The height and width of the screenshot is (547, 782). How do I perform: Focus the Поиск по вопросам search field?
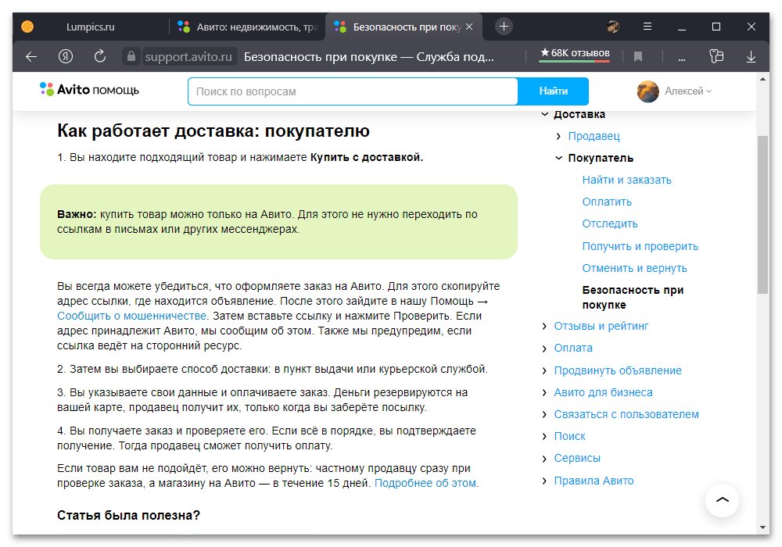pyautogui.click(x=353, y=91)
